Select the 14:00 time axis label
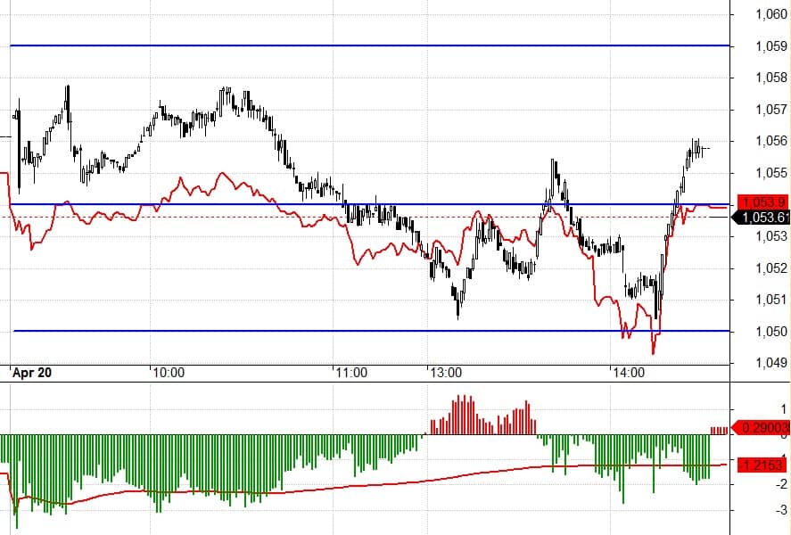The image size is (791, 535). [x=628, y=374]
